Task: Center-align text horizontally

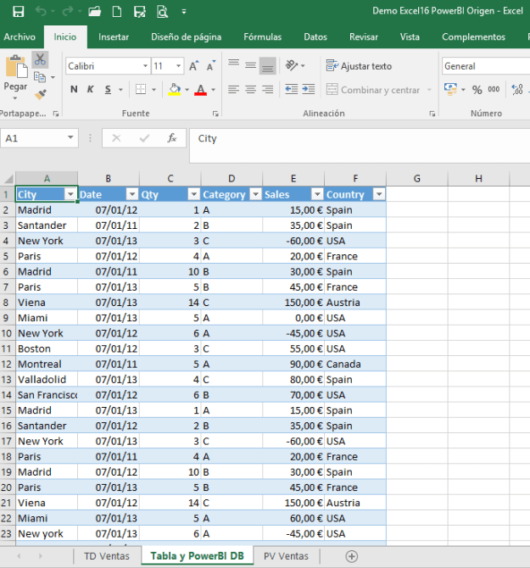Action: point(249,90)
